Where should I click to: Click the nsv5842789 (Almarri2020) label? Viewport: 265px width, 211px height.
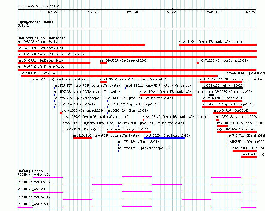tap(230, 92)
